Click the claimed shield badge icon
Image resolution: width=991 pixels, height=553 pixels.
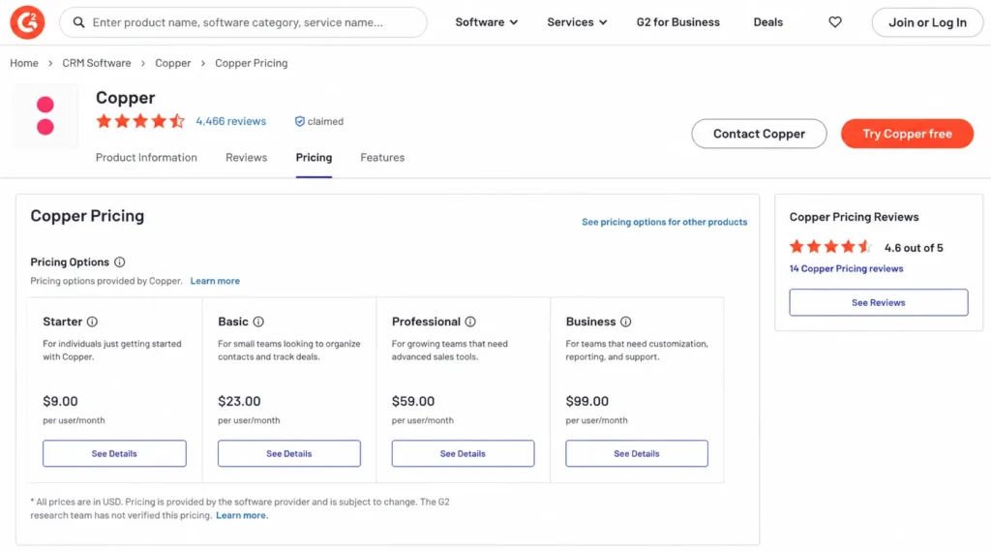click(300, 121)
